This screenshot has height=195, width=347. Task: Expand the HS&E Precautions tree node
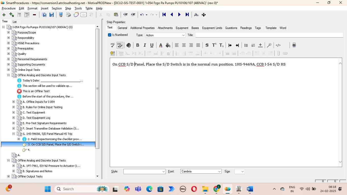point(8,43)
